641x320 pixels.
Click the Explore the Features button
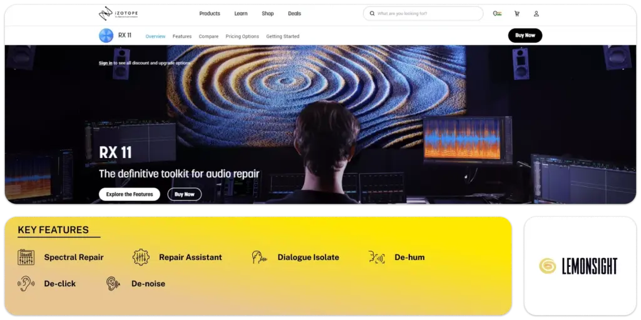130,194
